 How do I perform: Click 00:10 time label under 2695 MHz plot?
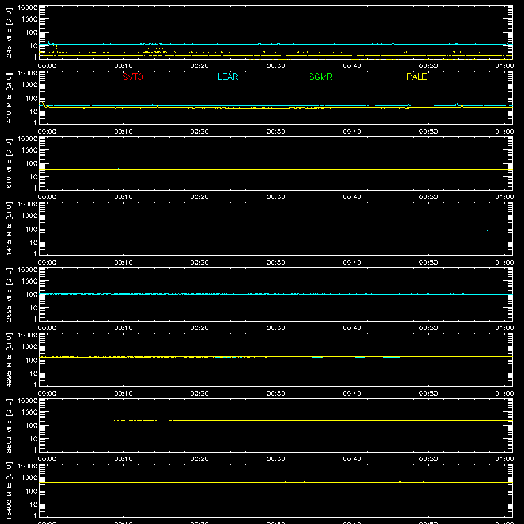[x=123, y=328]
